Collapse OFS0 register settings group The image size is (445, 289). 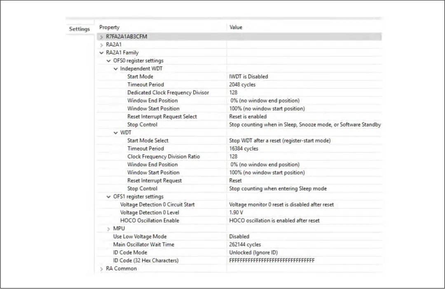(x=109, y=61)
